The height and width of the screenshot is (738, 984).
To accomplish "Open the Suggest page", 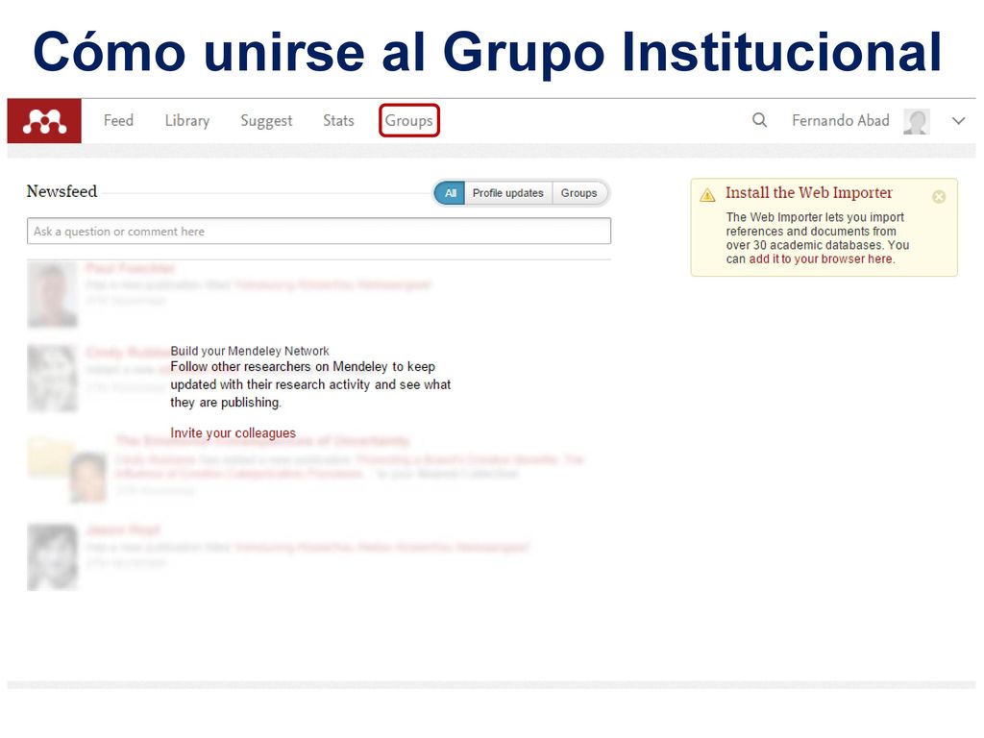I will click(x=266, y=120).
